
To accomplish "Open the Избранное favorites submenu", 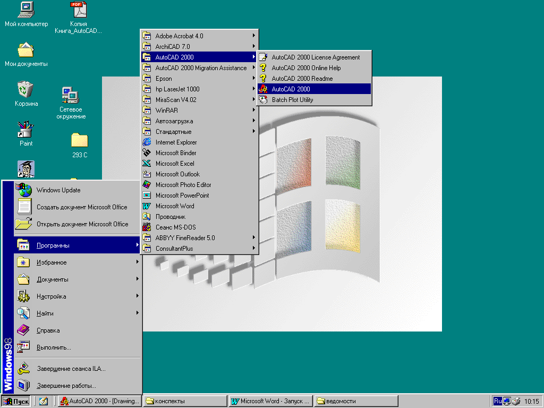I will click(x=78, y=262).
